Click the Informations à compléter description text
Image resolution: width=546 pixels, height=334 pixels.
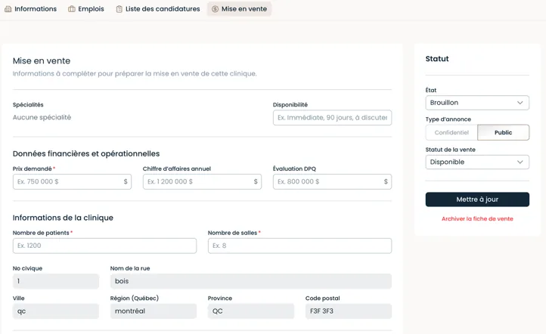point(135,74)
